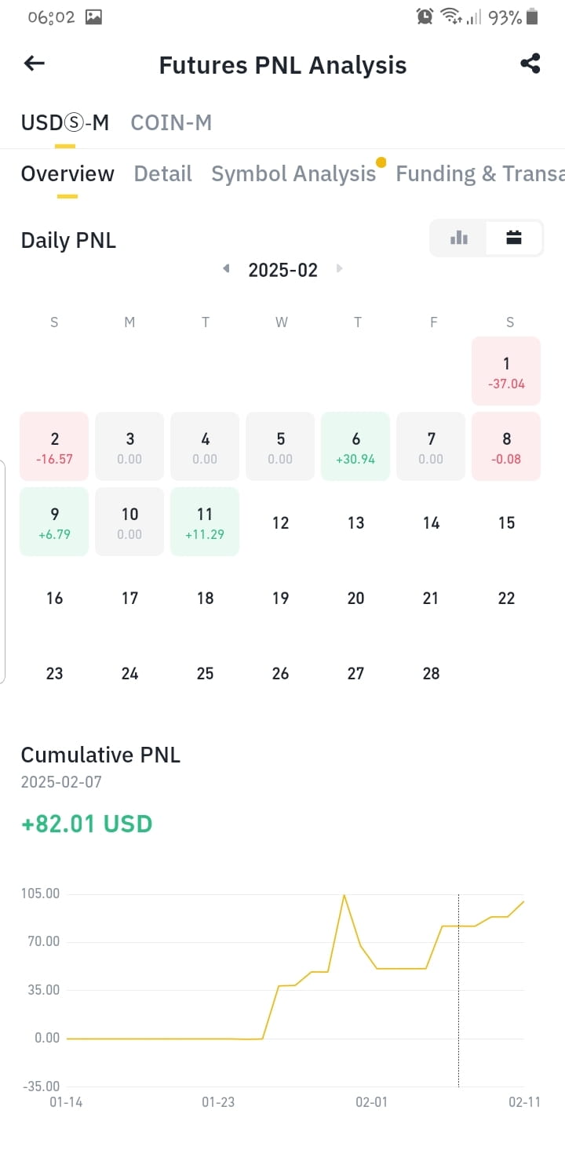Go to previous month arrow
The image size is (565, 1161).
pos(226,269)
